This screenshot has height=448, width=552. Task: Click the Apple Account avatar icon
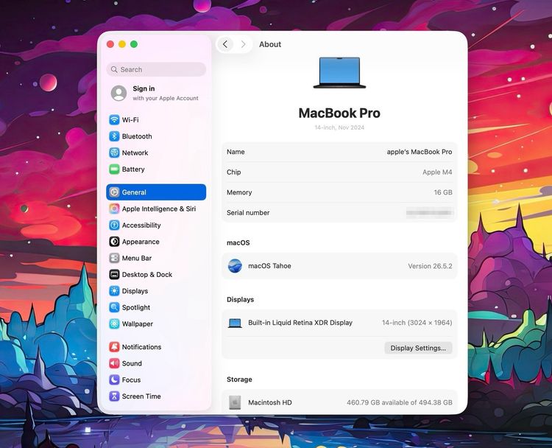tap(118, 93)
